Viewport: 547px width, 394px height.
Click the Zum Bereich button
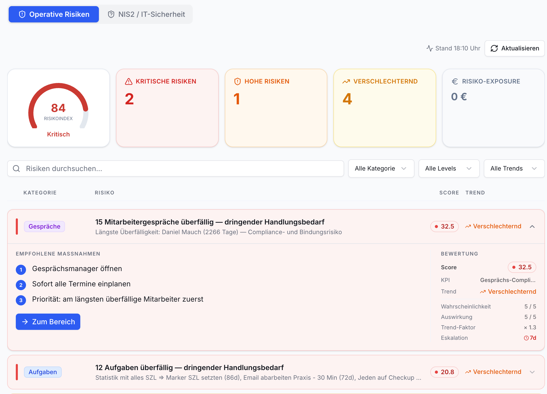tap(48, 322)
